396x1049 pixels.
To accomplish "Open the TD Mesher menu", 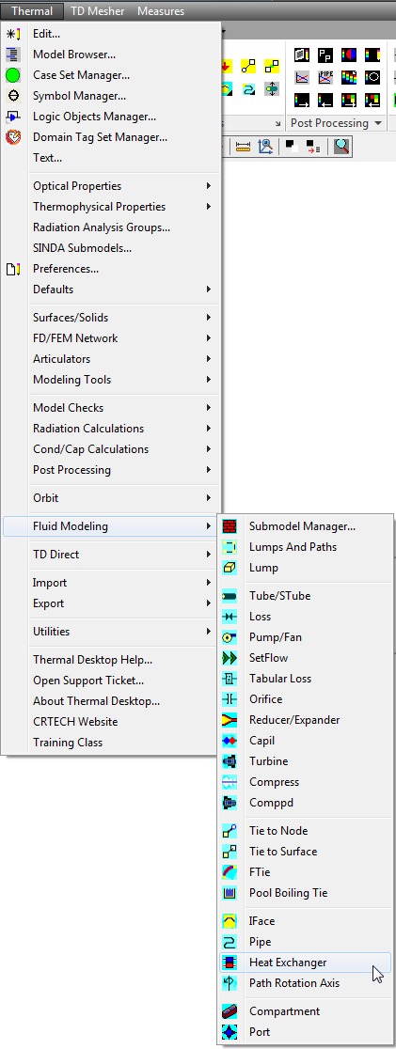I will click(97, 10).
